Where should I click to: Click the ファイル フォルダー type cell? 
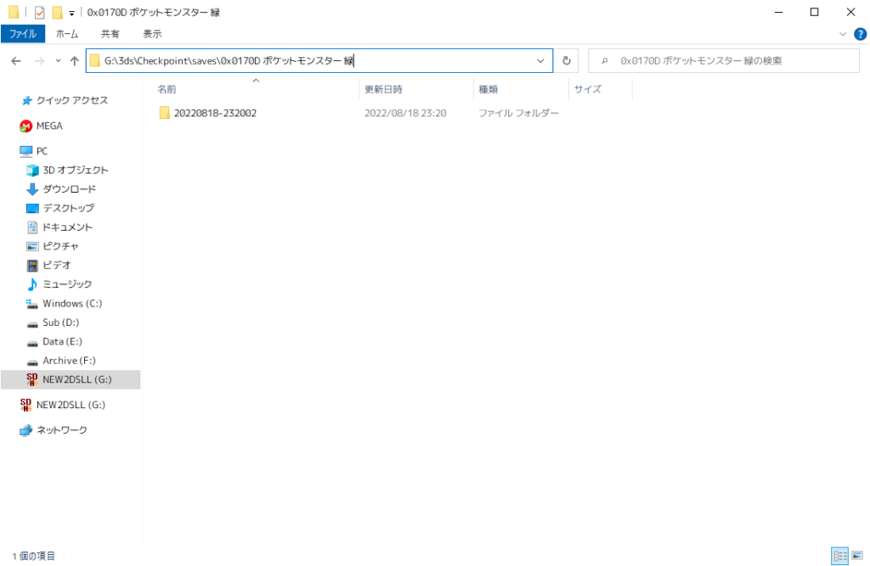point(519,113)
